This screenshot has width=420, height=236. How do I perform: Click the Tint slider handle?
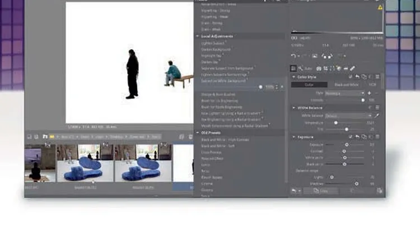[347, 129]
